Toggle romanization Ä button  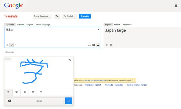tap(98, 45)
